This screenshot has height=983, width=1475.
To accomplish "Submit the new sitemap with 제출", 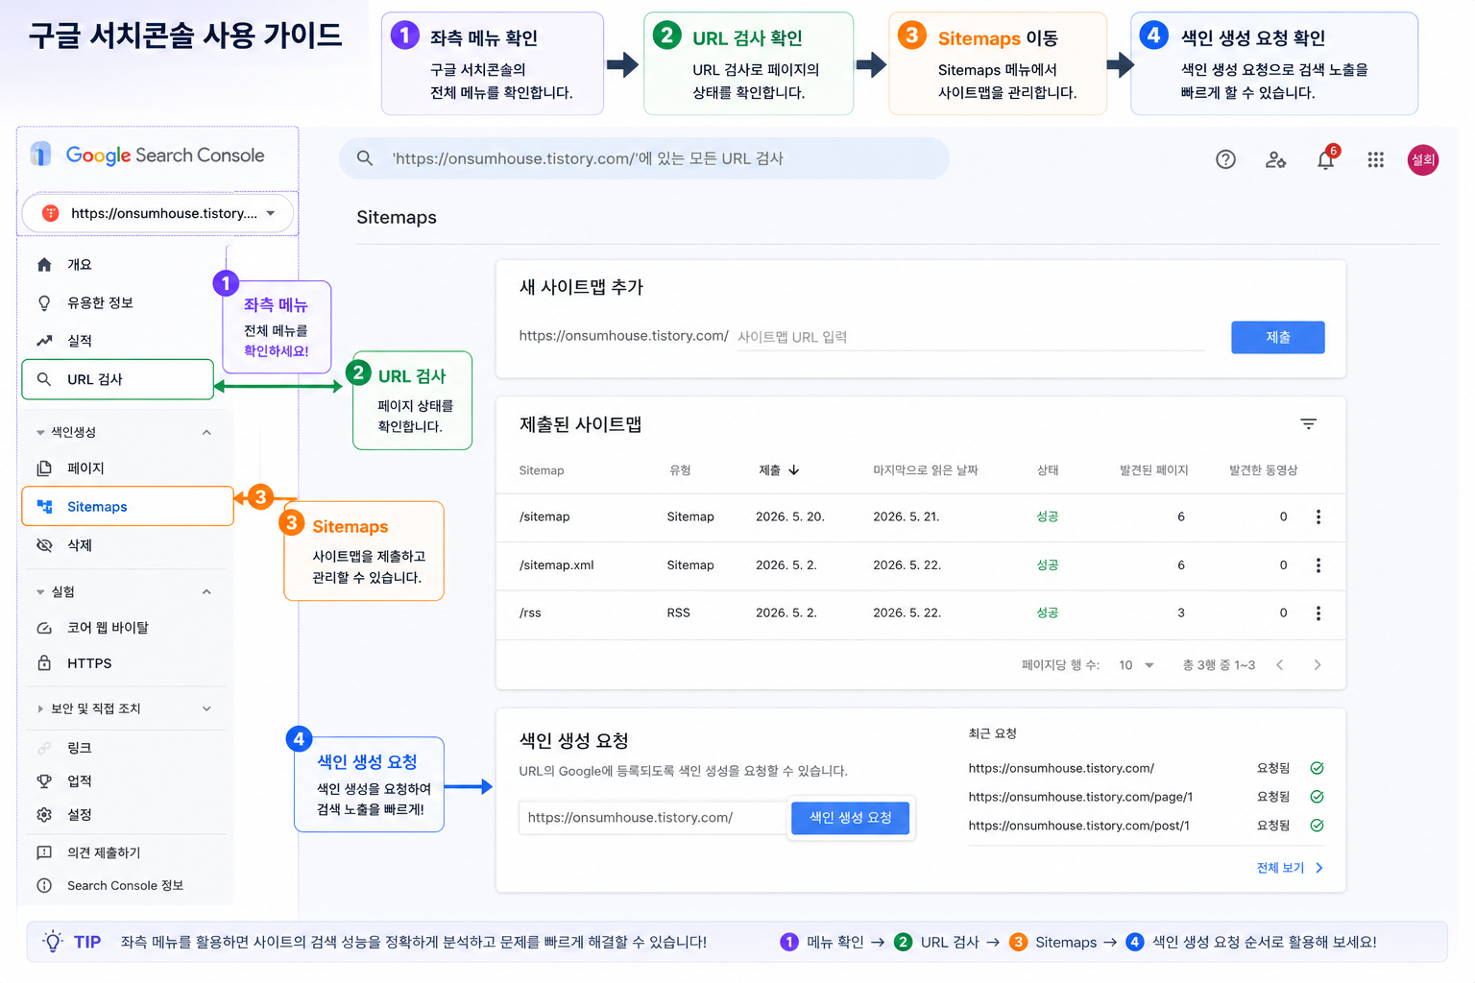I will coord(1277,337).
